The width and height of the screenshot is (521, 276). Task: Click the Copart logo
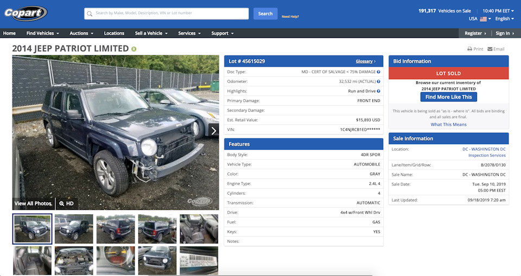[x=26, y=14]
